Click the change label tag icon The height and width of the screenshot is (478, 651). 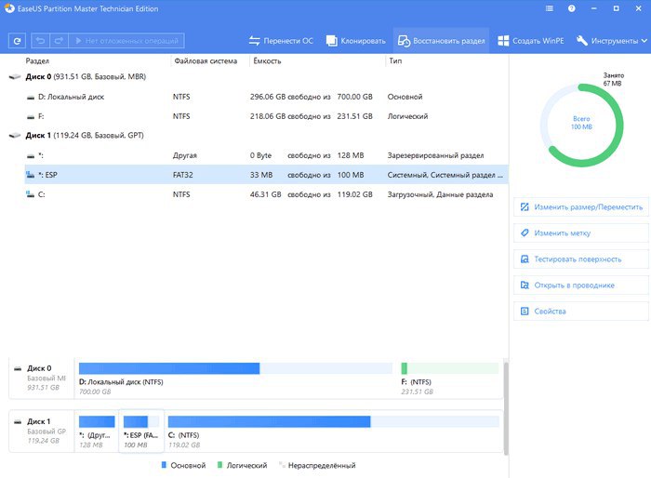click(x=525, y=233)
